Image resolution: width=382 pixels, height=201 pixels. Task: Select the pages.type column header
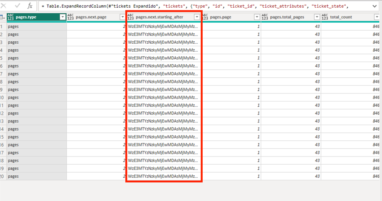37,17
